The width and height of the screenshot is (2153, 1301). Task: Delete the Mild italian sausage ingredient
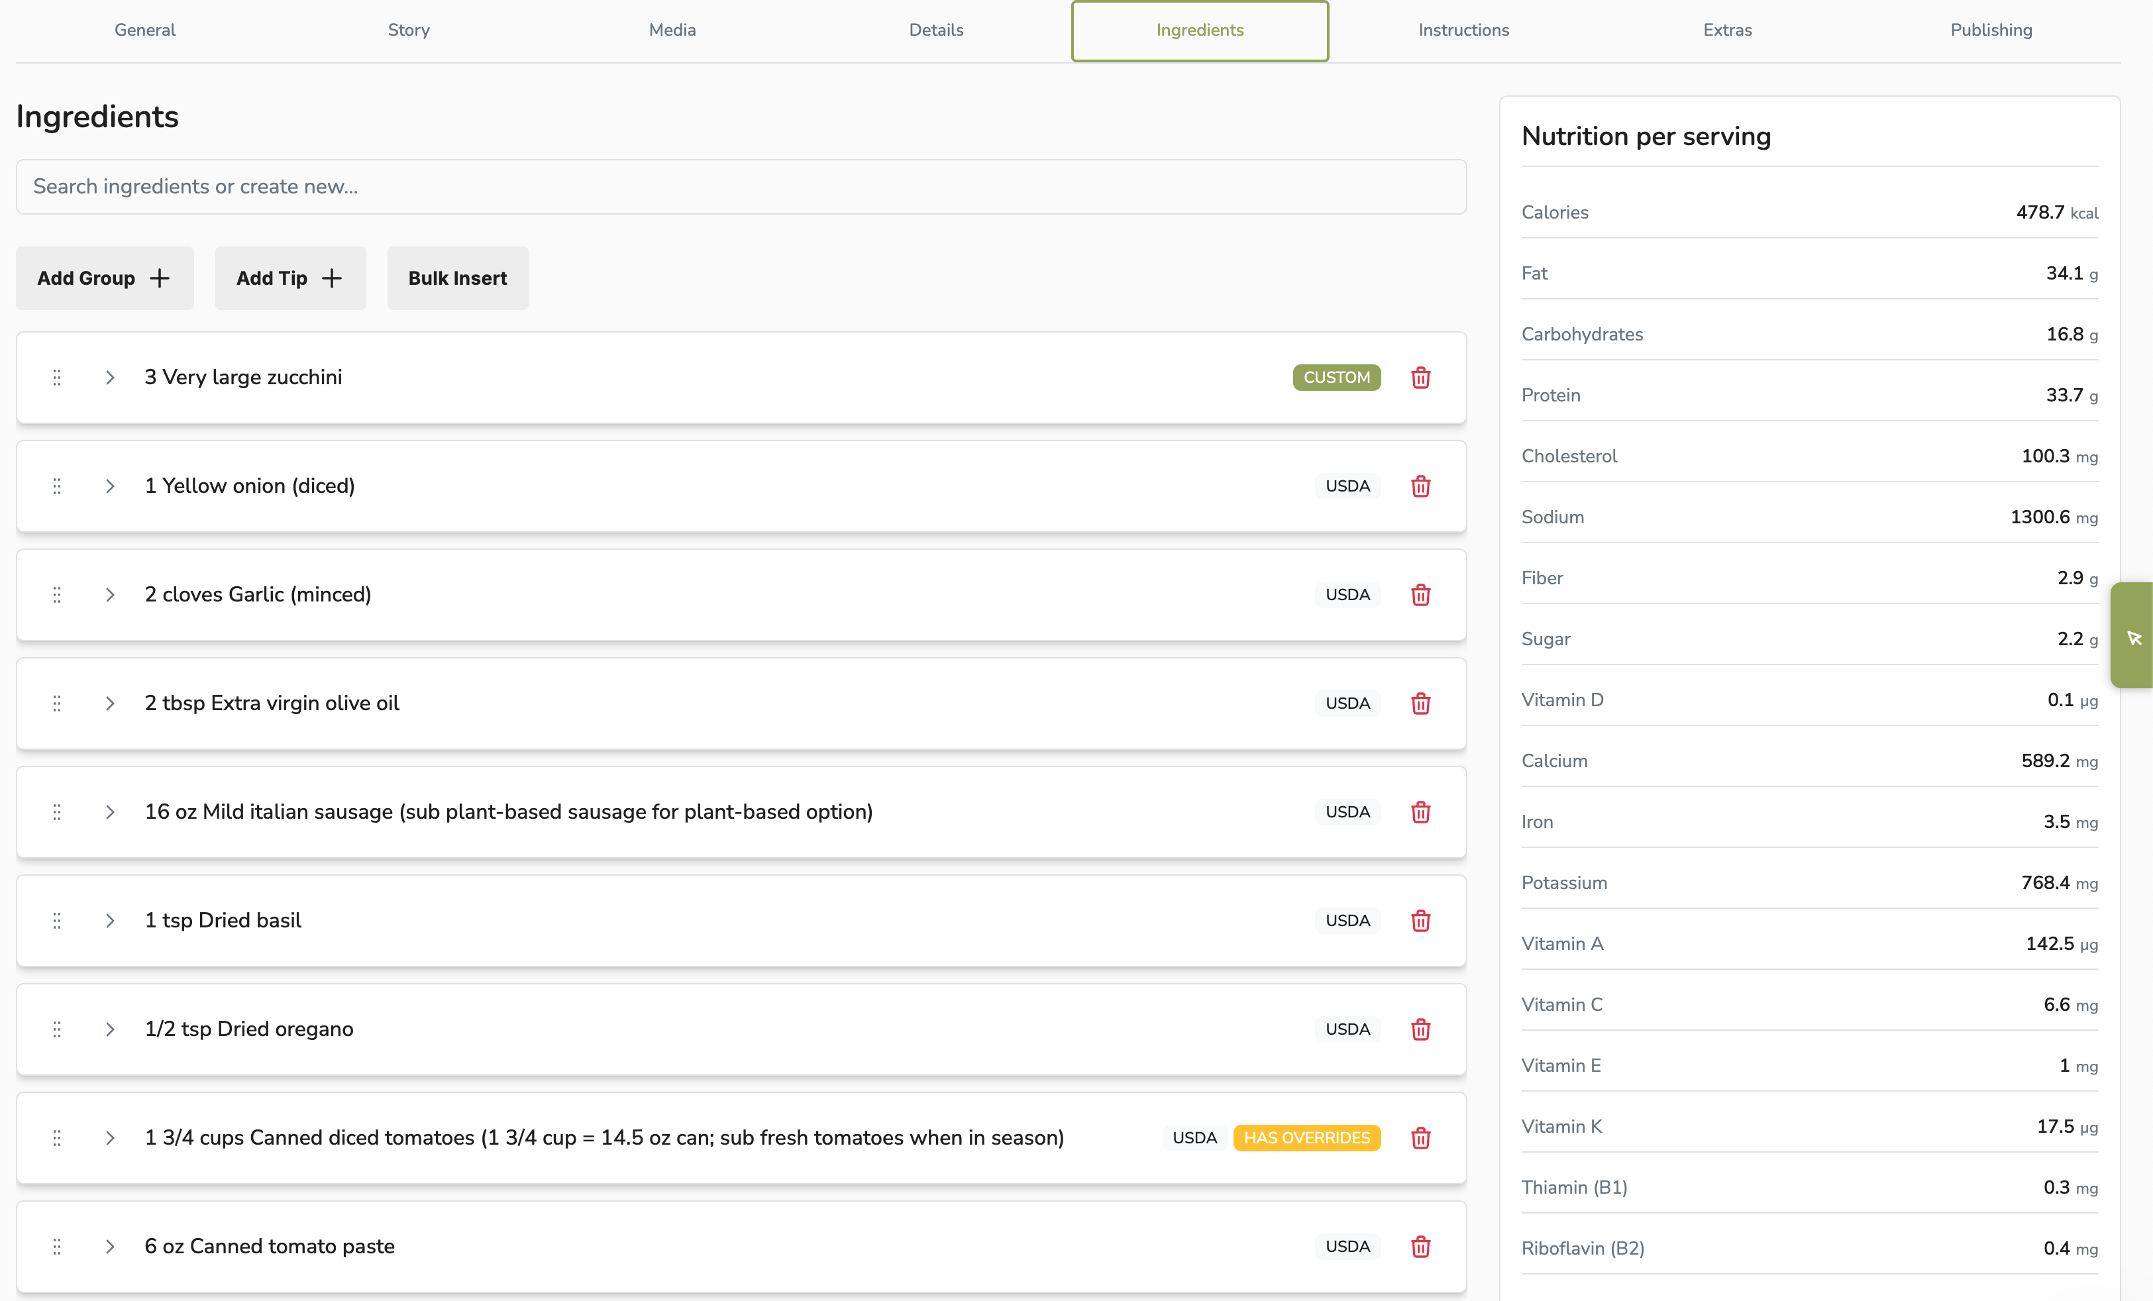1420,811
